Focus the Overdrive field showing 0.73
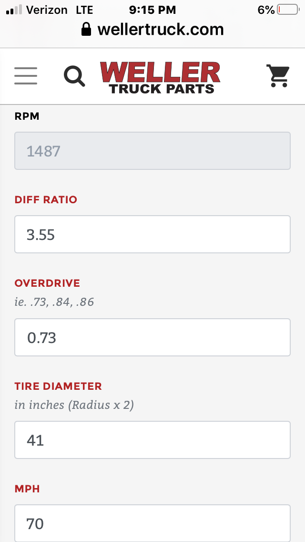 (x=152, y=337)
